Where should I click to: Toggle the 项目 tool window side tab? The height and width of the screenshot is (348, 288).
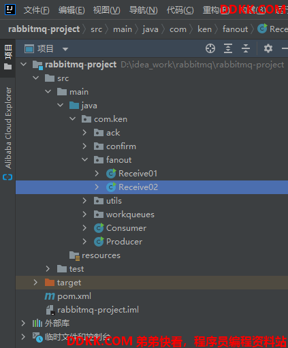coord(8,57)
